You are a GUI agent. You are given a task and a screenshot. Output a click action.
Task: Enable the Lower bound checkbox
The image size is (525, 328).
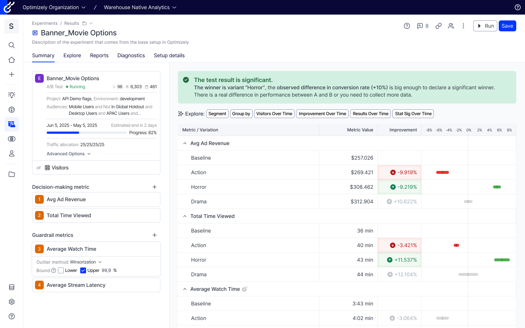pyautogui.click(x=61, y=270)
